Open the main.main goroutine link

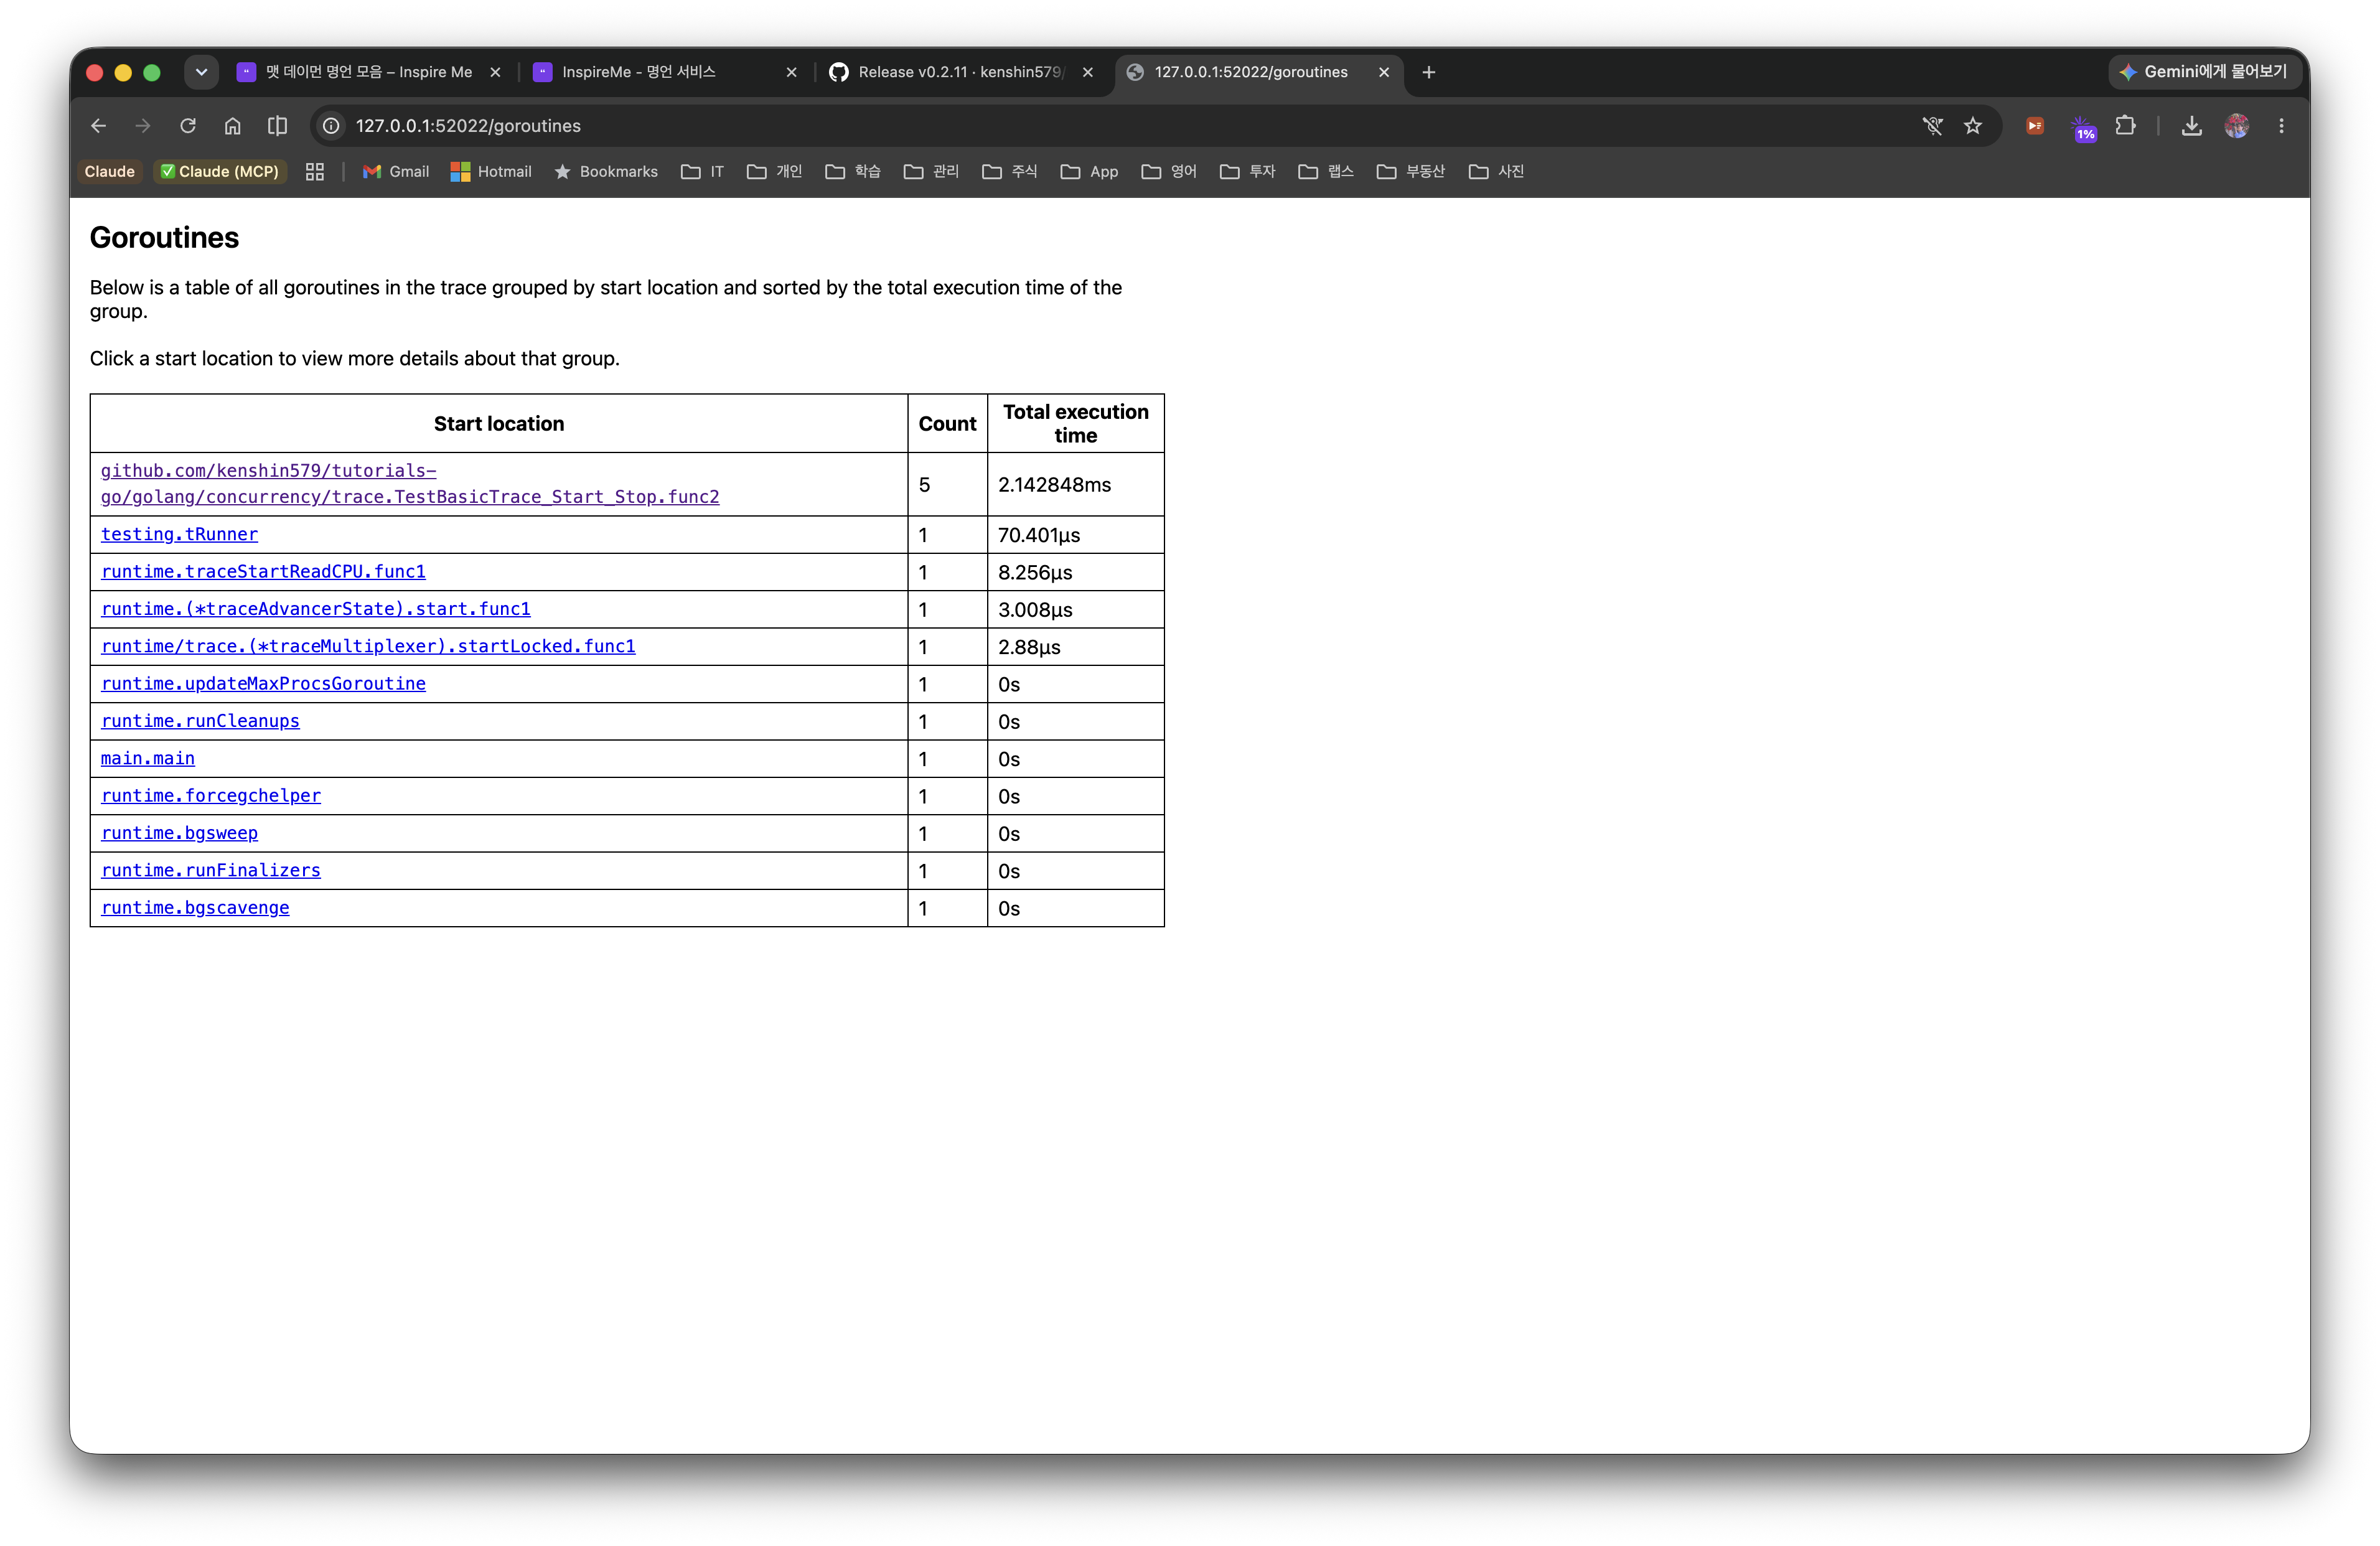coord(148,758)
